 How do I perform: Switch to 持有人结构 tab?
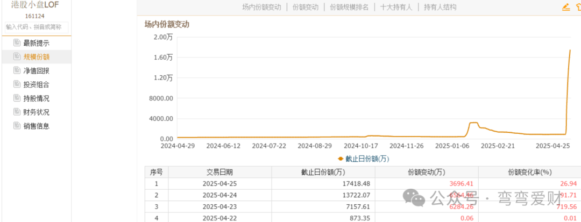[440, 7]
